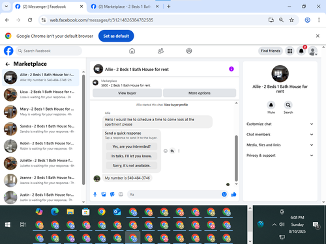Image resolution: width=326 pixels, height=244 pixels.
Task: Expand Customize chat section
Action: 280,124
